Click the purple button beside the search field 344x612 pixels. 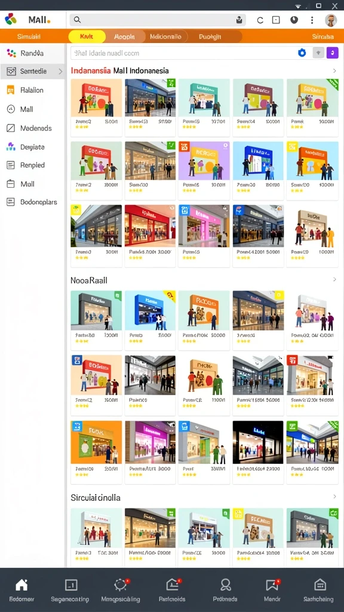point(332,53)
